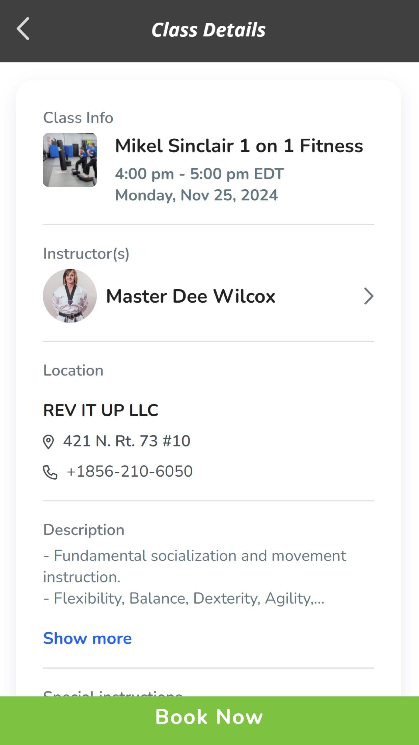Open the class thumbnail image
Image resolution: width=419 pixels, height=745 pixels.
pyautogui.click(x=70, y=160)
